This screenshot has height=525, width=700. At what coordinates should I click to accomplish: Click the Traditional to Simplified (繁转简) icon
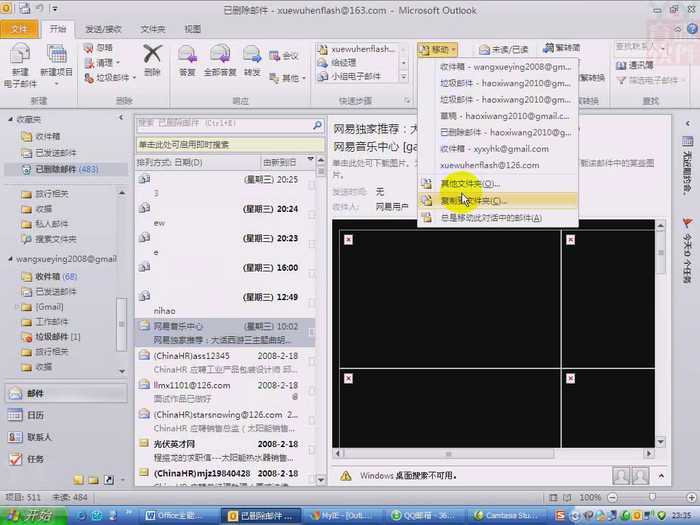point(549,47)
